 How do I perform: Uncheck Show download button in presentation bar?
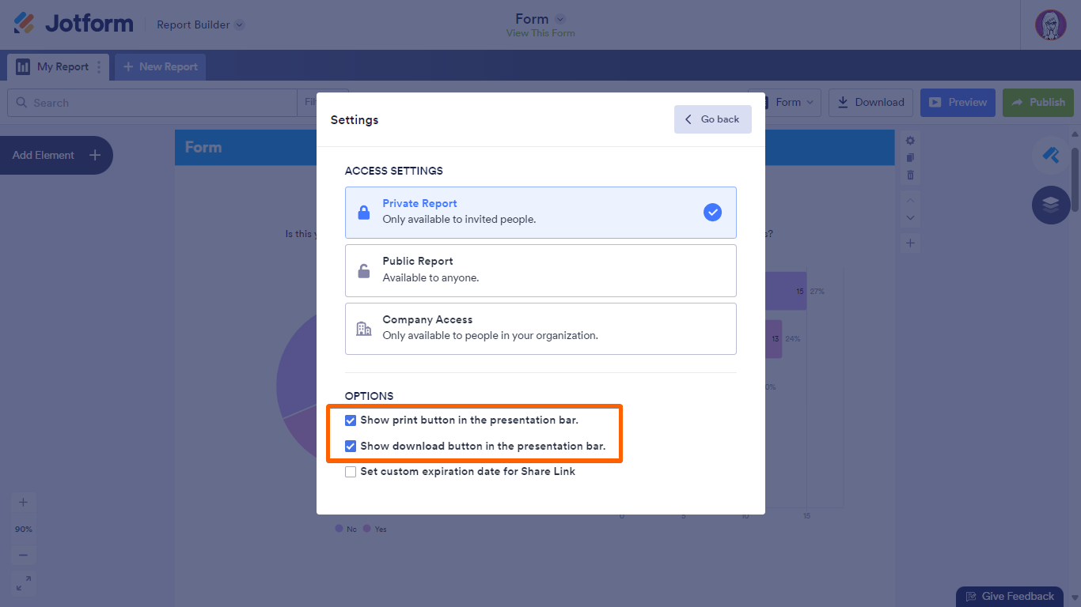tap(351, 447)
